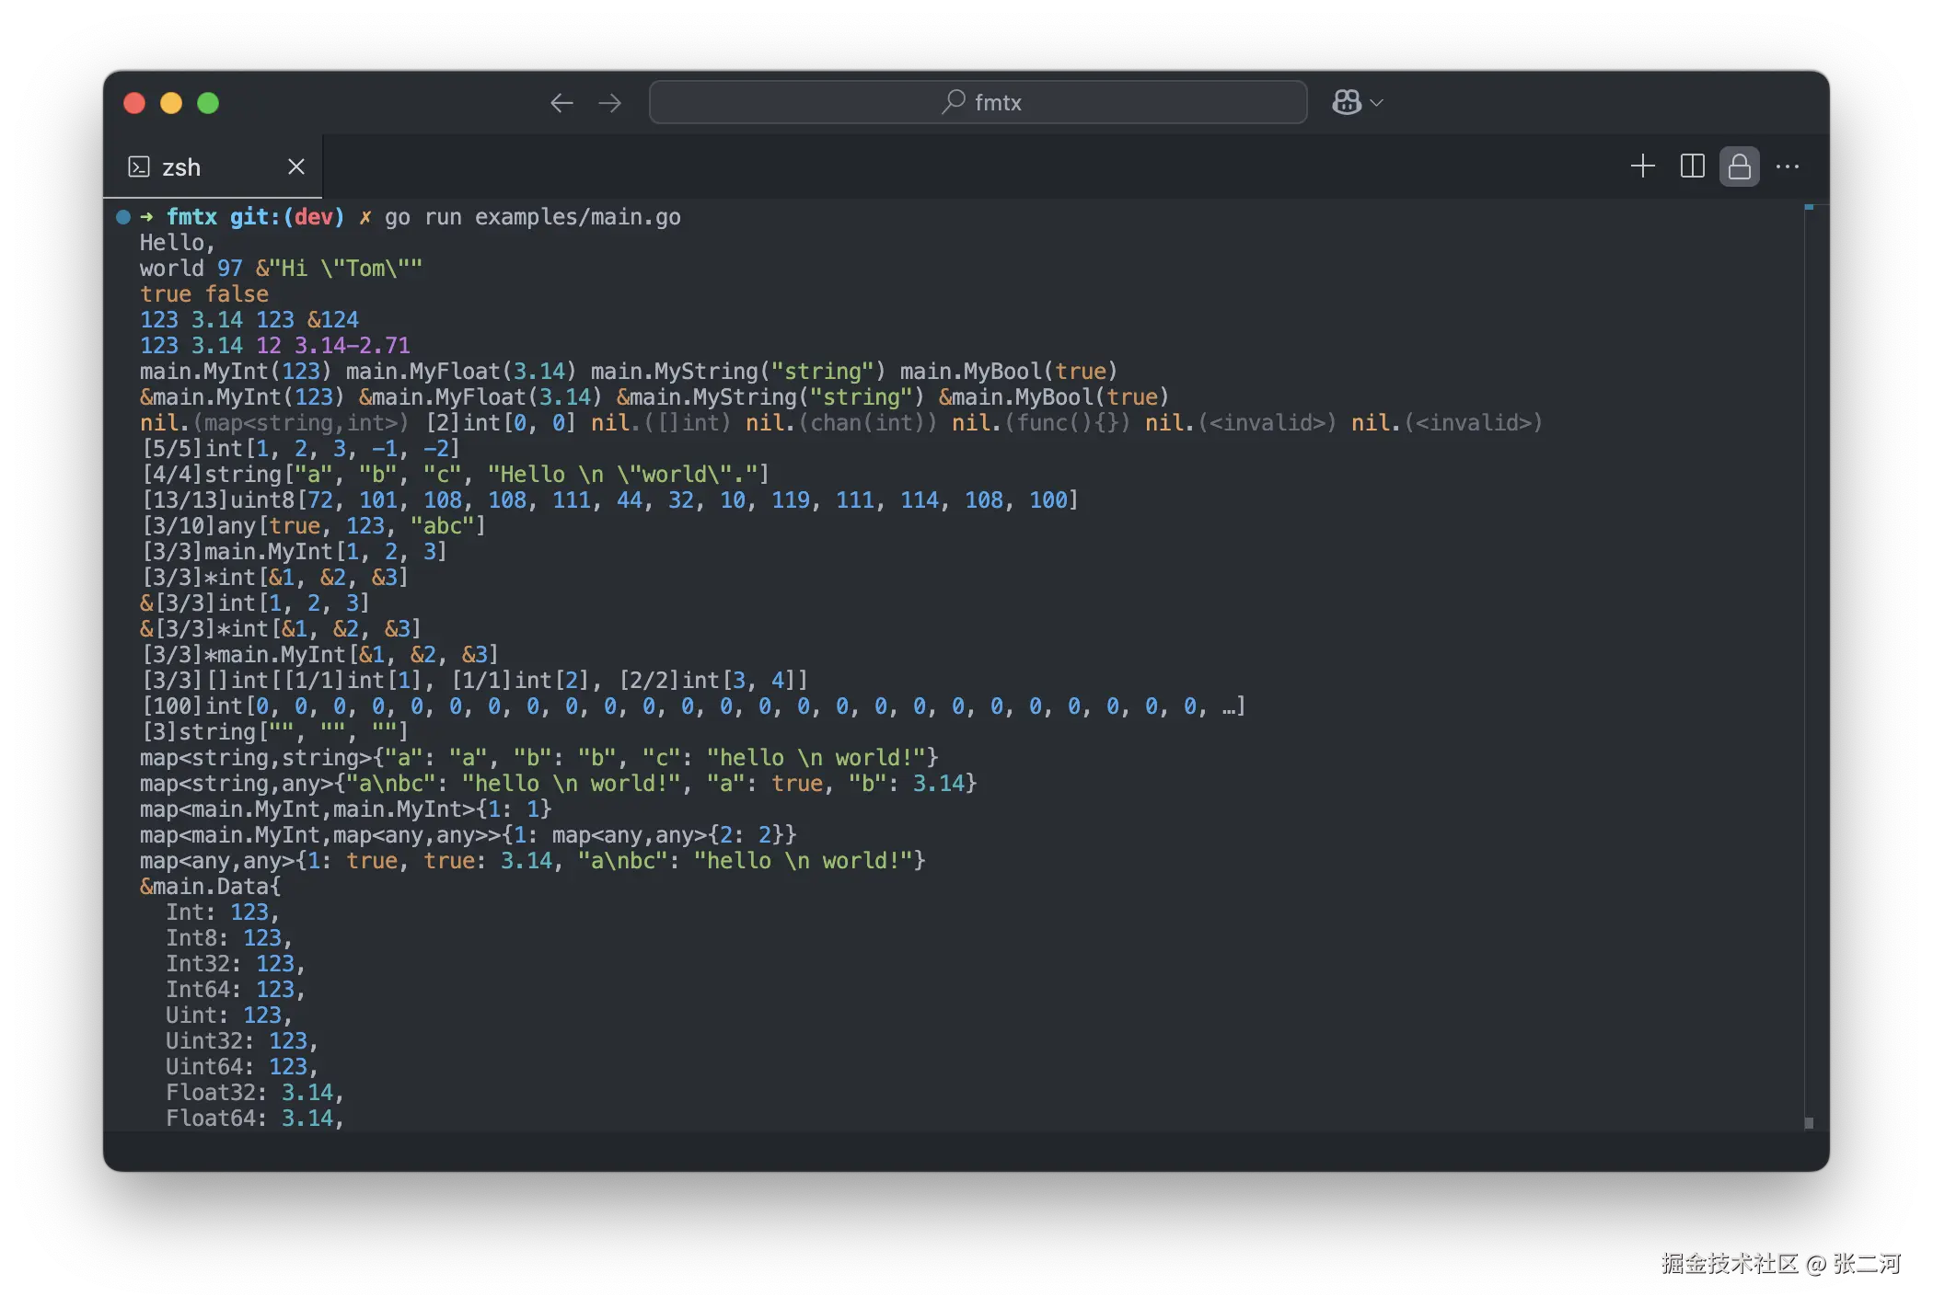Maximize window with the green button
The width and height of the screenshot is (1933, 1308).
pyautogui.click(x=208, y=103)
